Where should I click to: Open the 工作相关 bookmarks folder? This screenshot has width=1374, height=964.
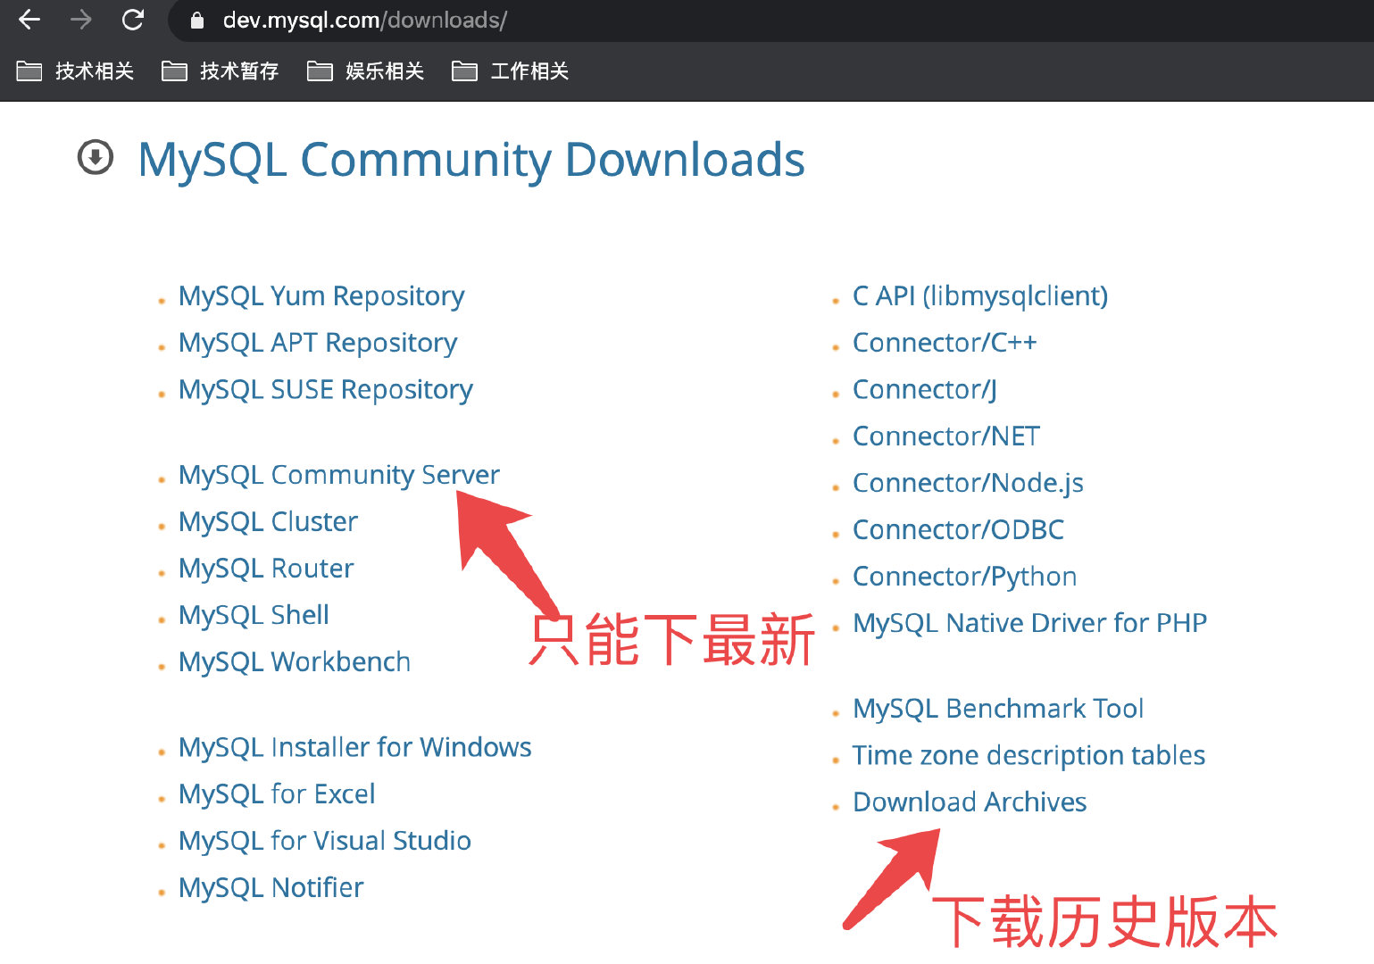[511, 71]
